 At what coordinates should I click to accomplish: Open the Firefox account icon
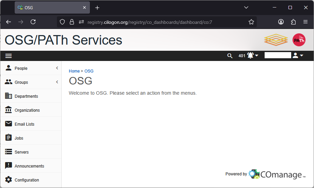point(281,22)
